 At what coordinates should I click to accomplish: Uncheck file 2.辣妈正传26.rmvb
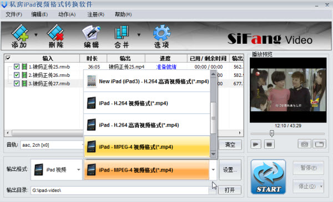point(17,75)
